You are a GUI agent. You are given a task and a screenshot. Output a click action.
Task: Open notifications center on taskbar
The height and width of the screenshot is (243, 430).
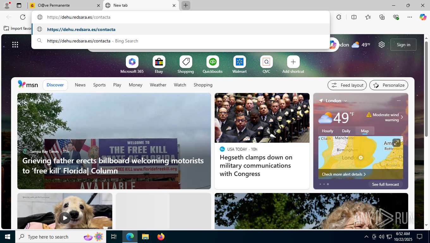pos(420,237)
